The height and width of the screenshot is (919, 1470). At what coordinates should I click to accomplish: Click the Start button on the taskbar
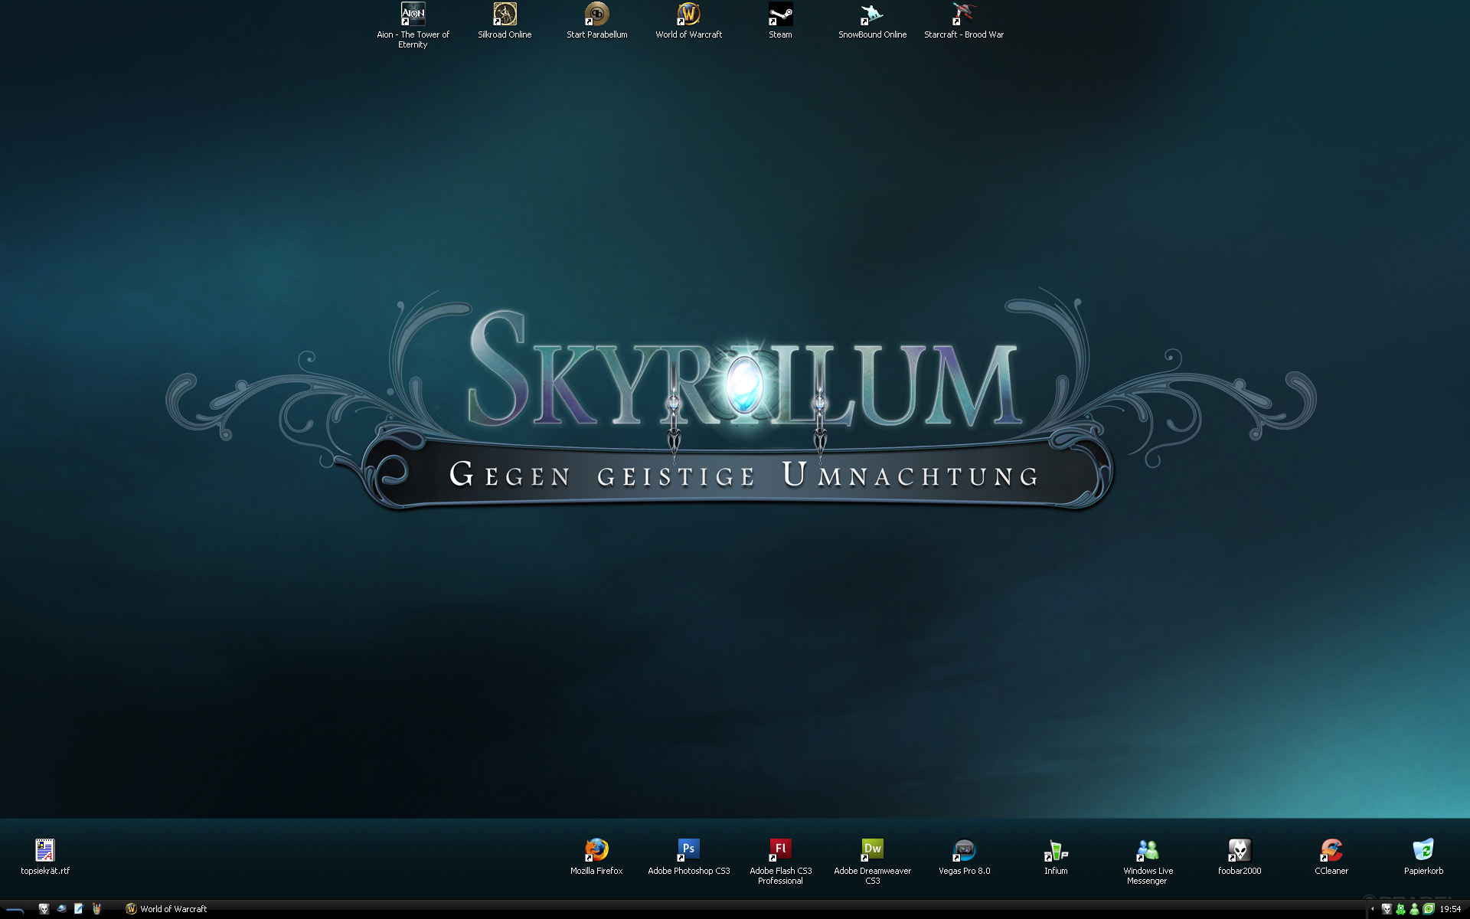(15, 909)
